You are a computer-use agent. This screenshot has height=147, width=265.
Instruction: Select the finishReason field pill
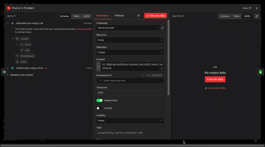(x=25, y=56)
